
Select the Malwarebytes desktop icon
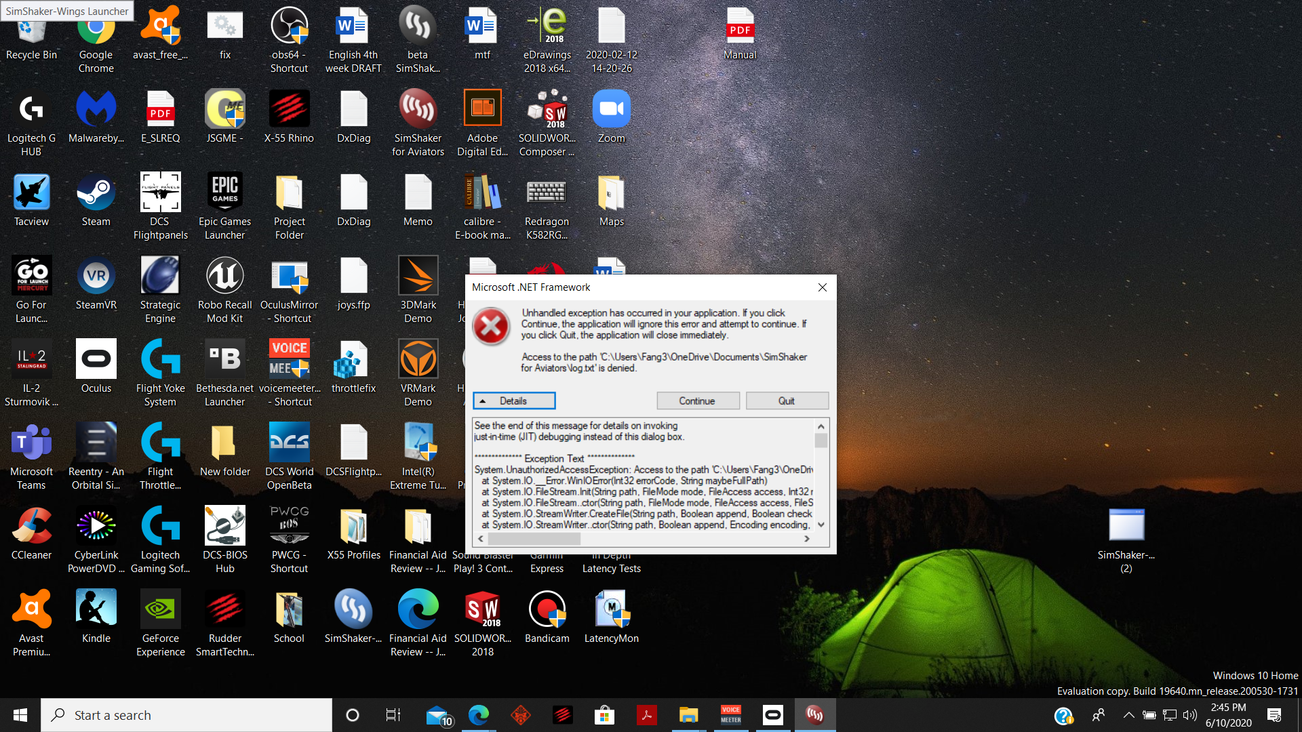[96, 117]
